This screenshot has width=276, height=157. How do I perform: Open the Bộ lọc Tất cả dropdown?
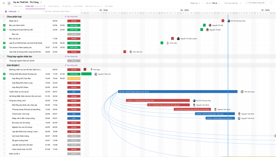click(213, 3)
